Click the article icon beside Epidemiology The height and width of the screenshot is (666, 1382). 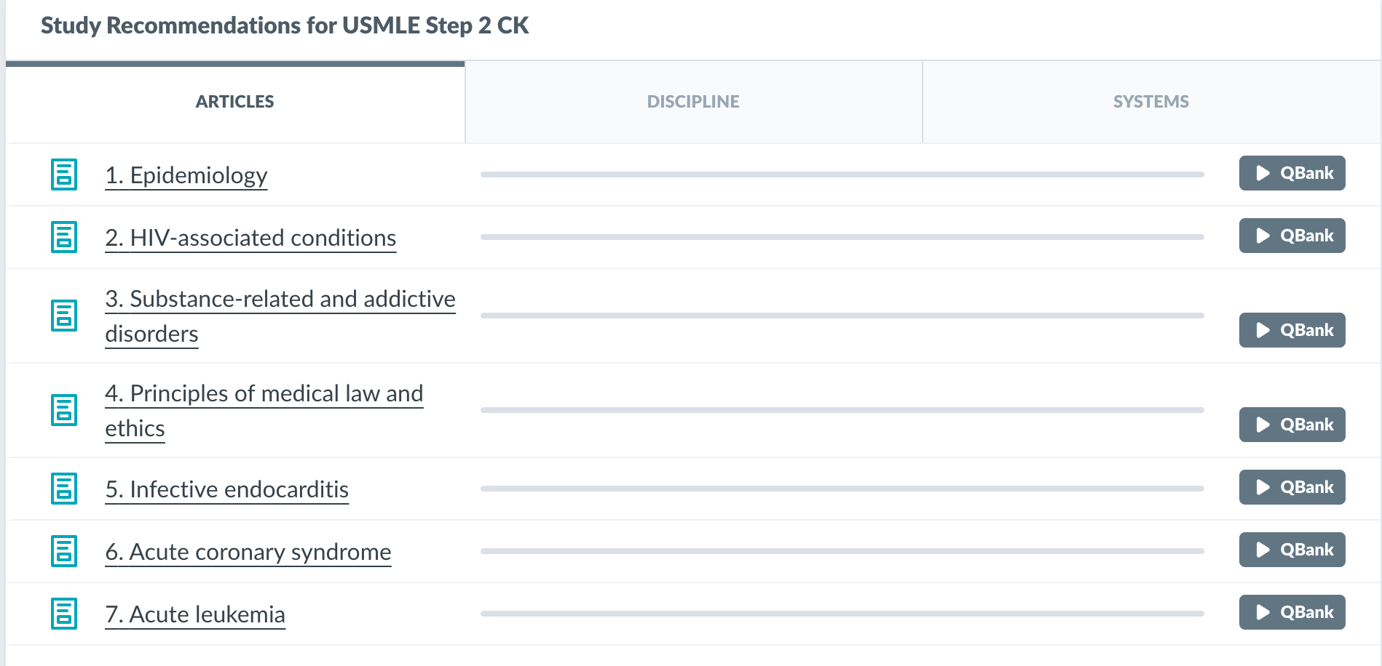(64, 174)
